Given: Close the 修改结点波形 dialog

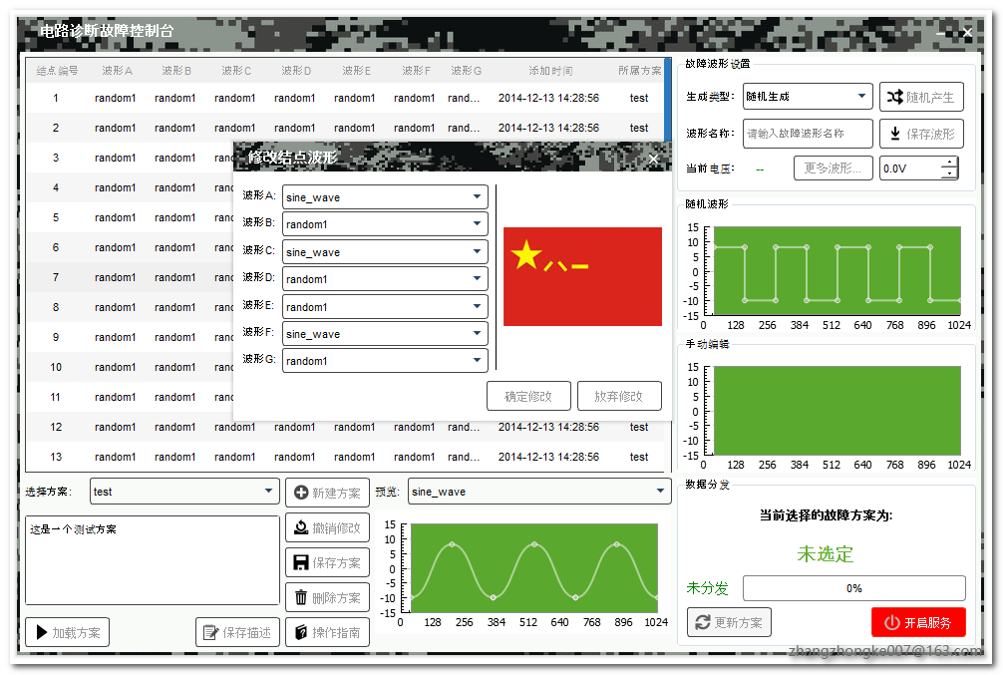Looking at the screenshot, I should [x=653, y=160].
